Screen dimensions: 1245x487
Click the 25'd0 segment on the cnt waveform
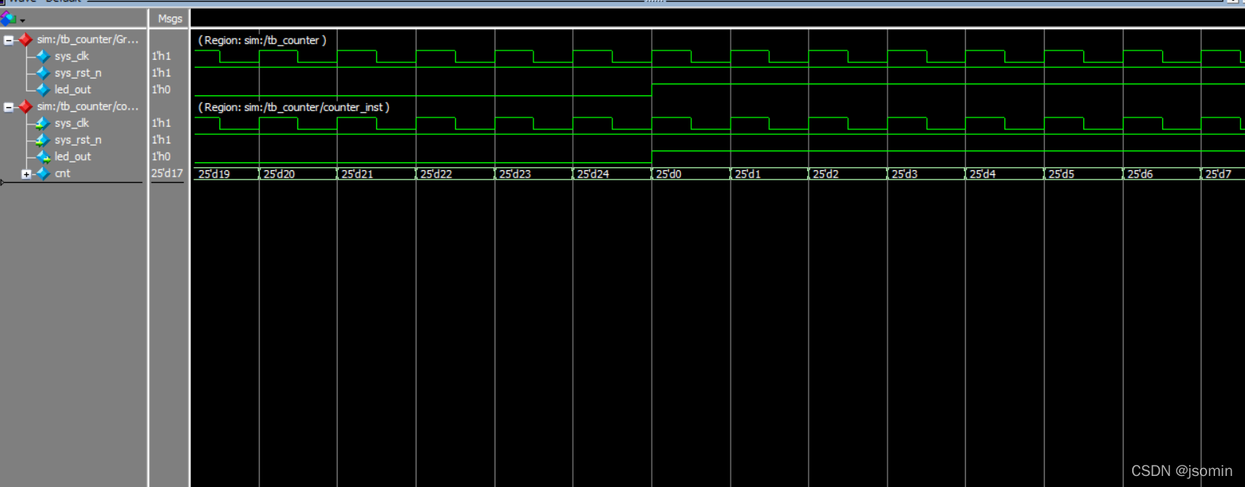(x=690, y=173)
